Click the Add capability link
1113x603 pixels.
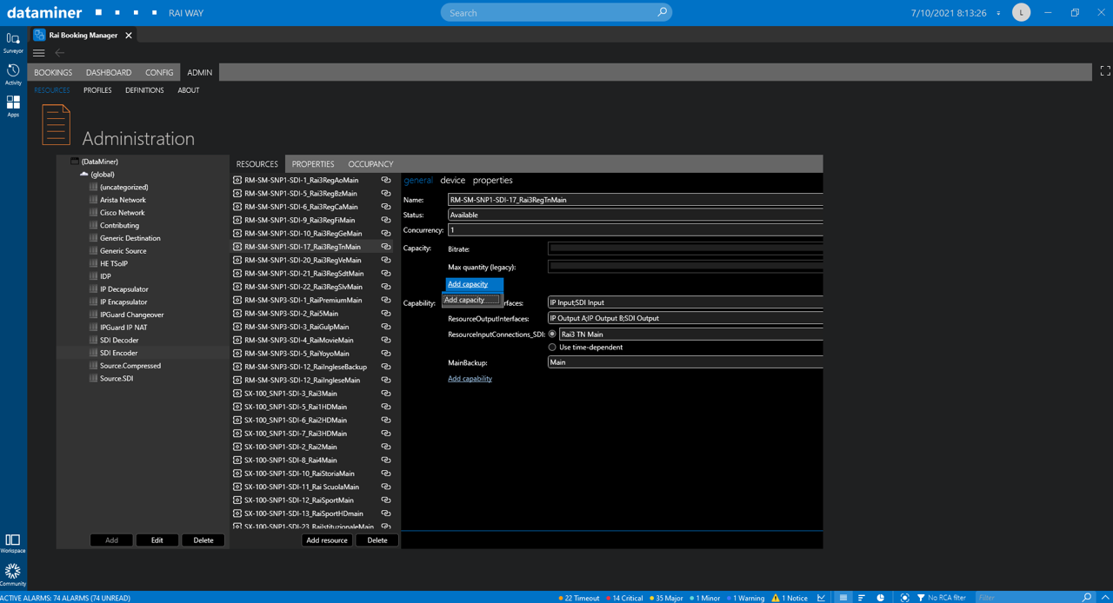pos(470,379)
